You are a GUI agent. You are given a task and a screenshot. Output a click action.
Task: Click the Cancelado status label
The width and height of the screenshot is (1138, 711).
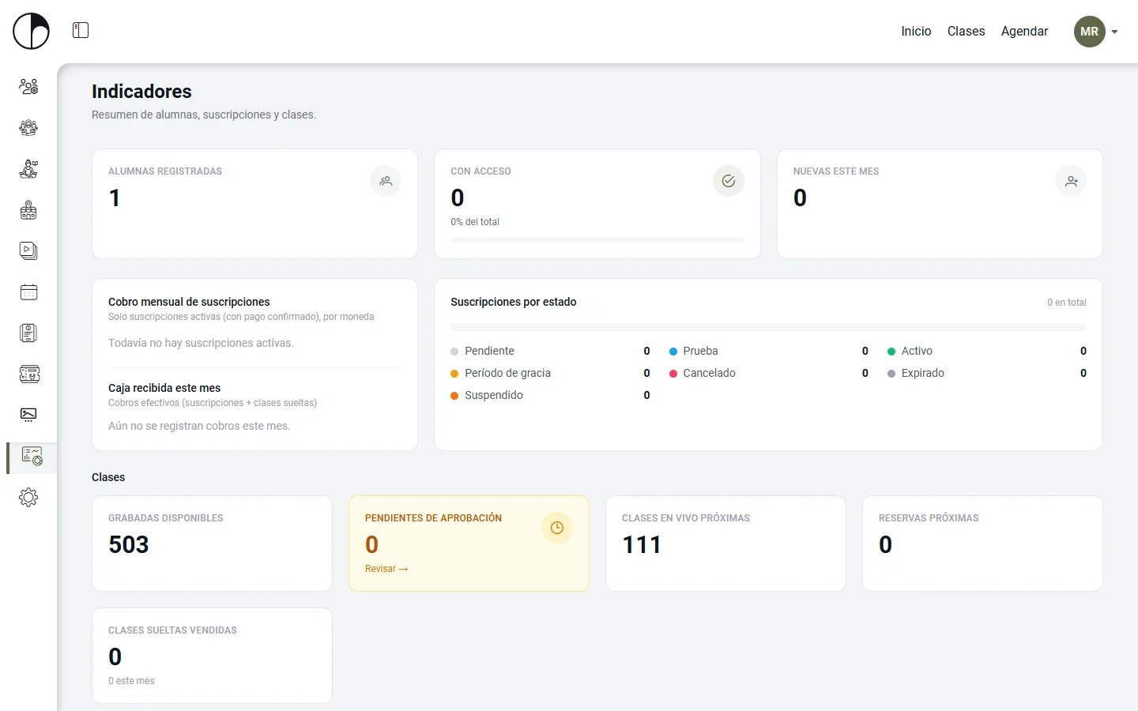[709, 373]
